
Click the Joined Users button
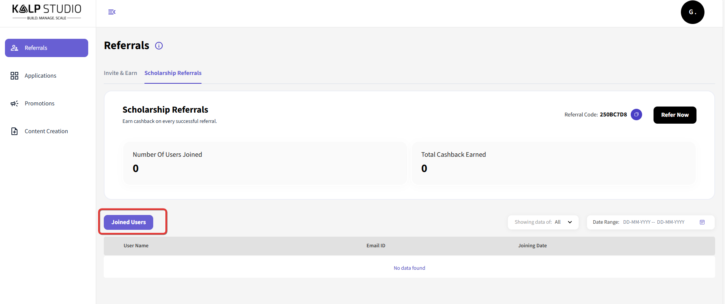[129, 222]
